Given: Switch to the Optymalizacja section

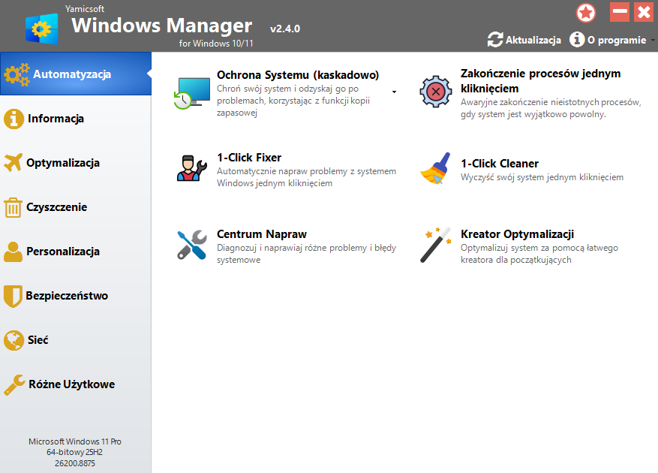Looking at the screenshot, I should [63, 163].
